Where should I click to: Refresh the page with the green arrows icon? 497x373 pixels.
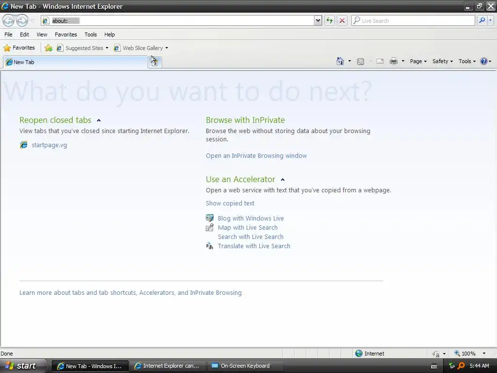[330, 20]
